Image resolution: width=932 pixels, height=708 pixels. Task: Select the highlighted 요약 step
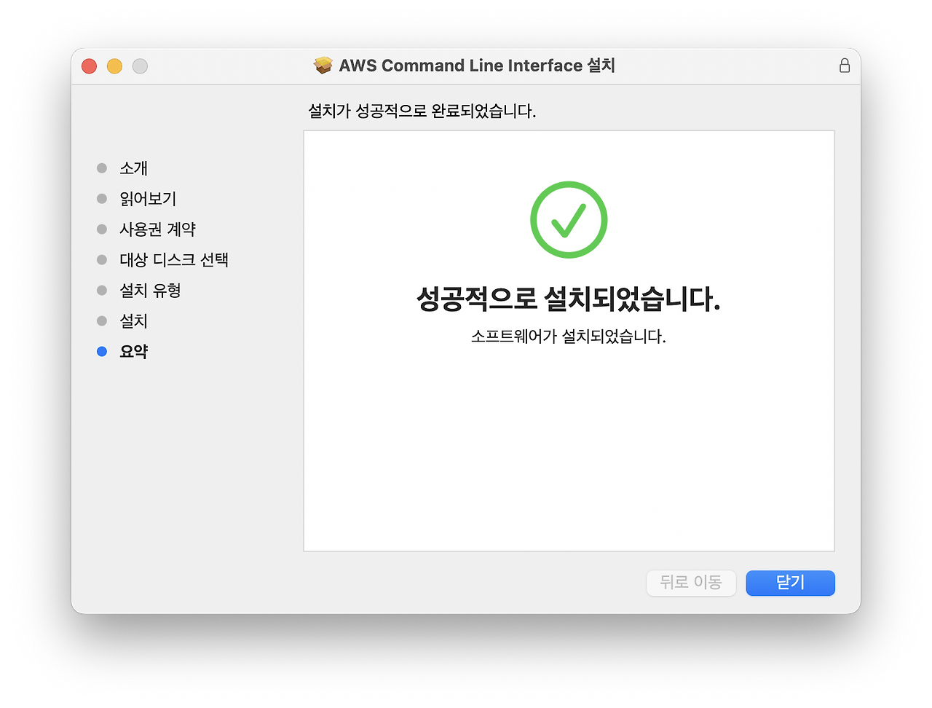pos(134,351)
